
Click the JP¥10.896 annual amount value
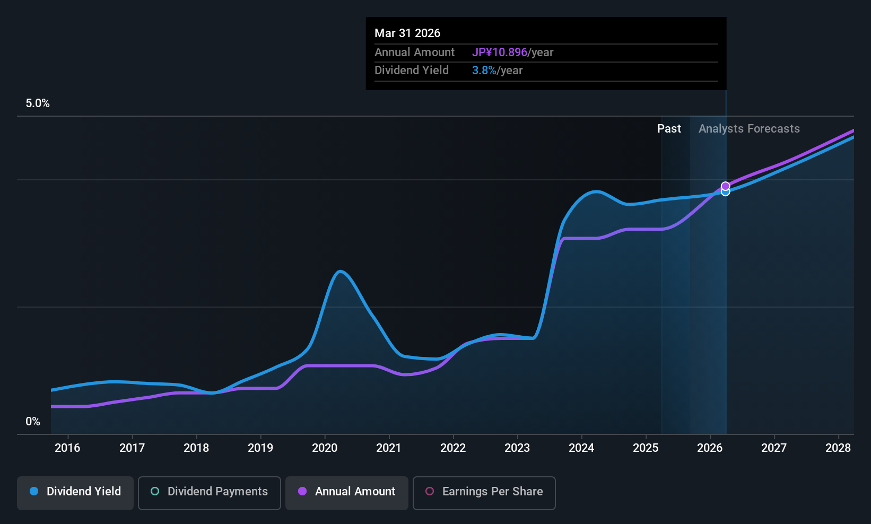tap(500, 53)
